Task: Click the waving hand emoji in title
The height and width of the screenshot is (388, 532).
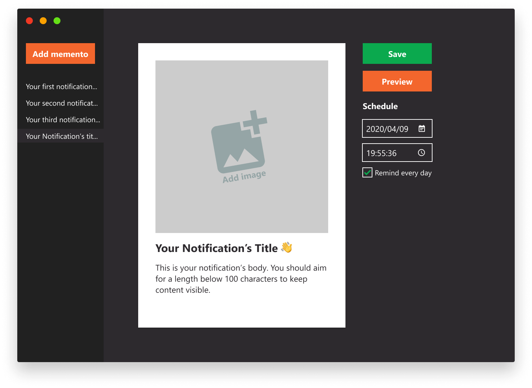Action: click(287, 248)
